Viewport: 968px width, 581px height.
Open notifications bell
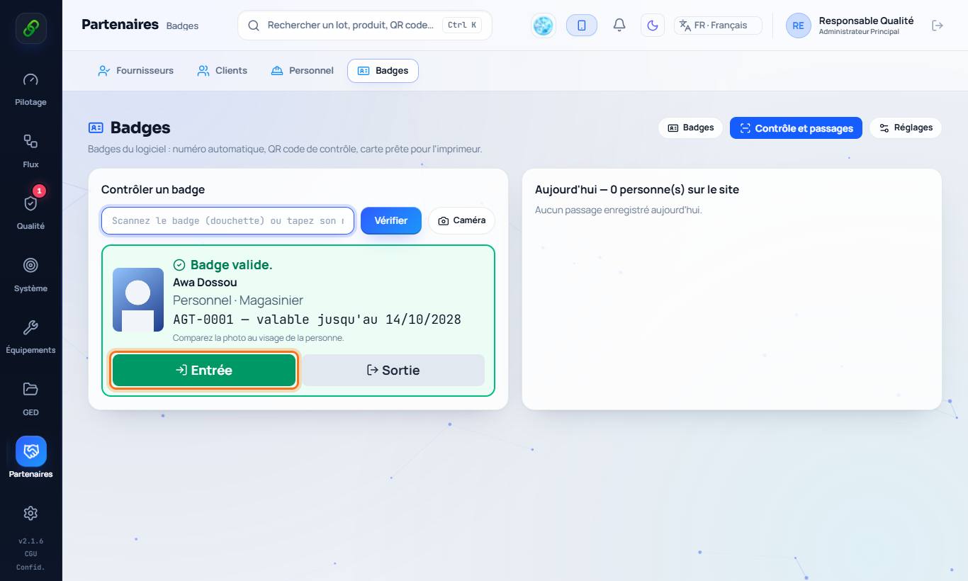619,26
